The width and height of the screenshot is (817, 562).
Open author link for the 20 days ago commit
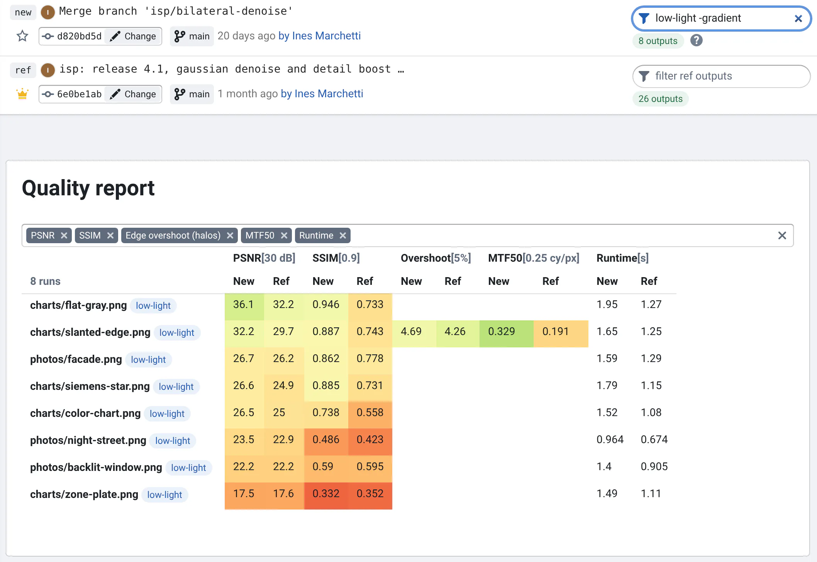coord(319,36)
